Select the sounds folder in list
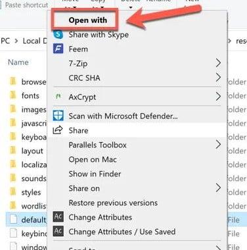Viewport: 247px width, 250px height. [x=28, y=178]
